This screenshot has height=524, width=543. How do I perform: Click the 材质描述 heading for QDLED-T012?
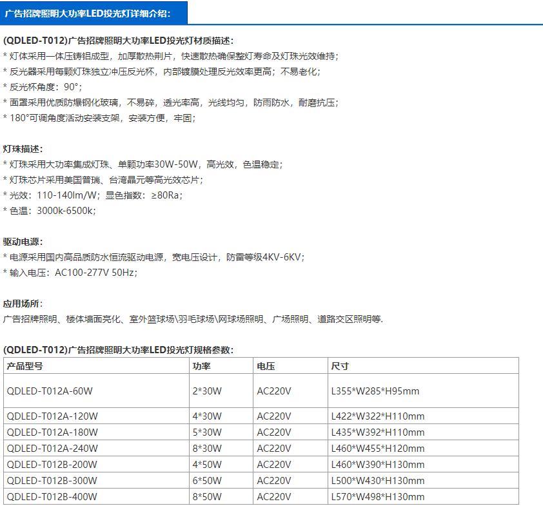[119, 41]
